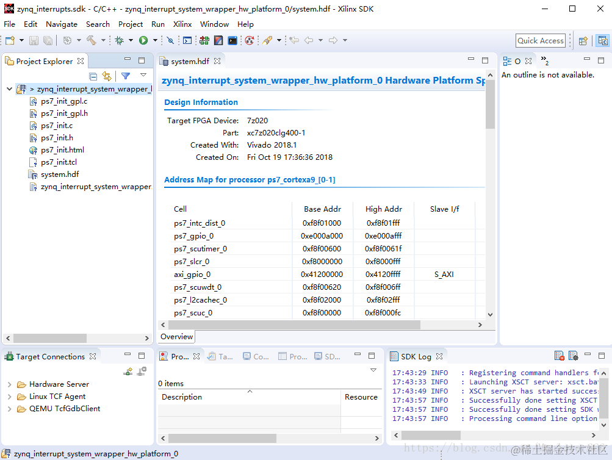Click the Build (hammer) toolbar icon
The height and width of the screenshot is (460, 612).
tap(91, 41)
